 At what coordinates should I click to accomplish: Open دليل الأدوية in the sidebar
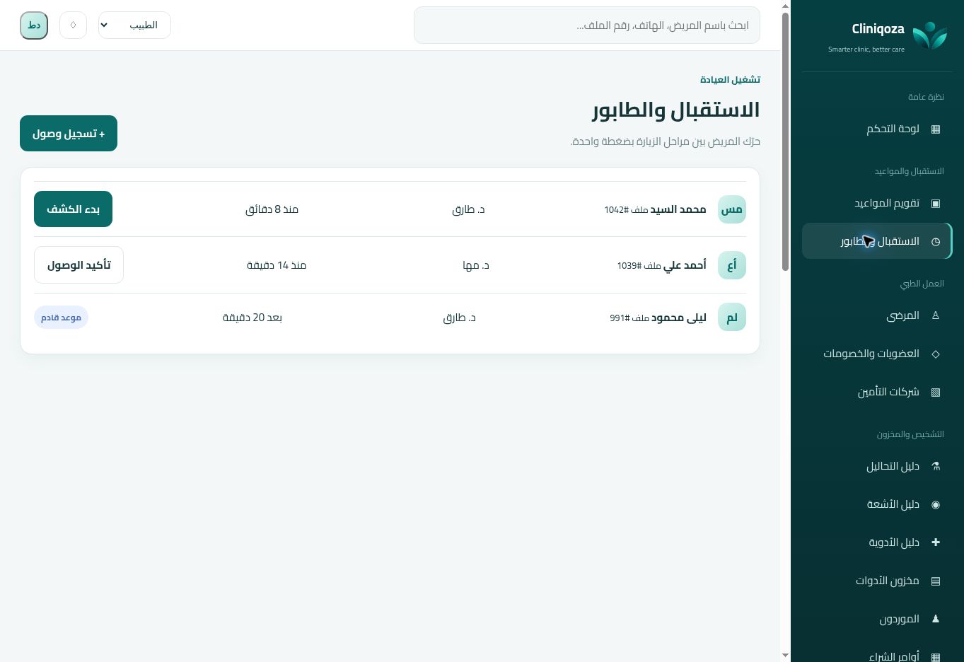(877, 542)
